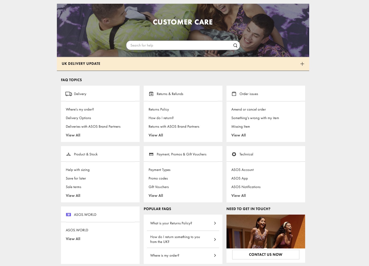This screenshot has height=266, width=369.
Task: Open 'What is your Returns Policy?' chevron
Action: point(215,223)
